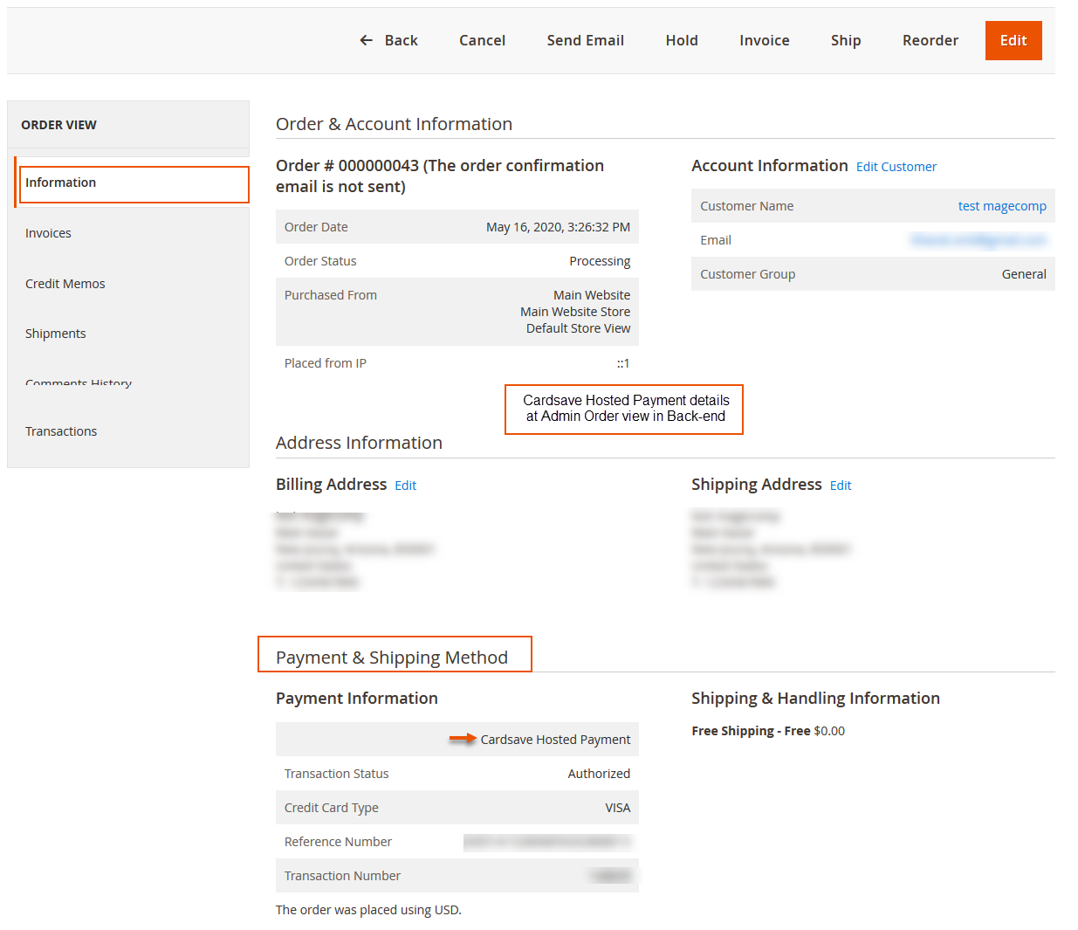Screen dimensions: 1078x930
Task: Put the order on Hold
Action: click(681, 40)
